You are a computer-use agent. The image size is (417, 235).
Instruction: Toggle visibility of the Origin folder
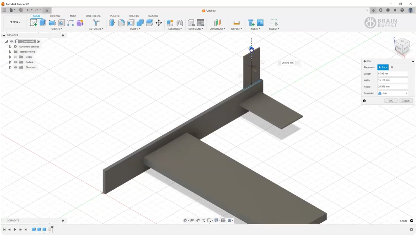coord(16,57)
